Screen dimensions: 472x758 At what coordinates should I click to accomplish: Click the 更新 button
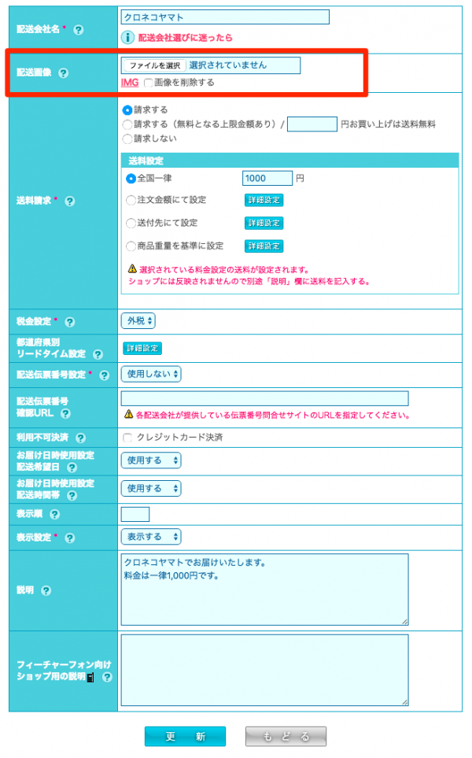pyautogui.click(x=185, y=736)
